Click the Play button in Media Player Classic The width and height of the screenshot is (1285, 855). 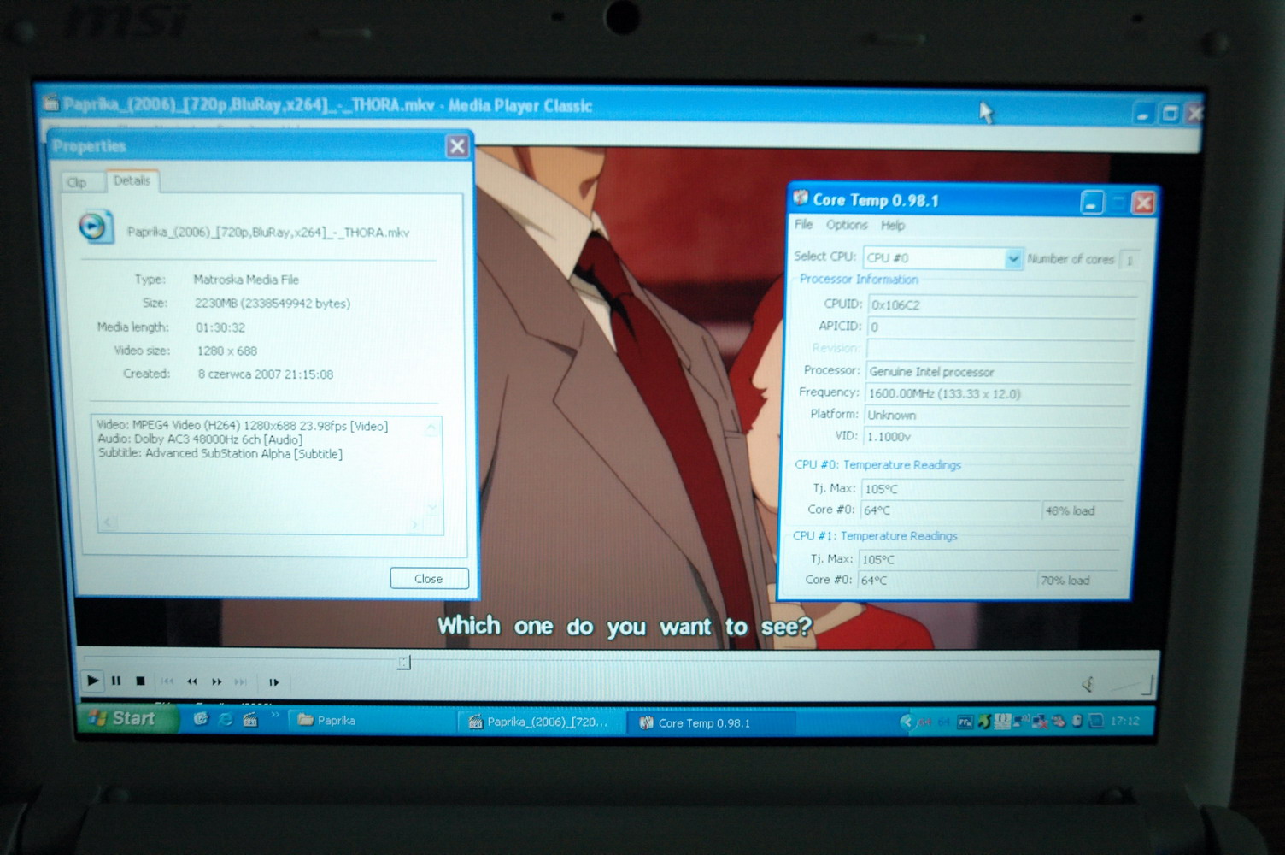coord(92,681)
